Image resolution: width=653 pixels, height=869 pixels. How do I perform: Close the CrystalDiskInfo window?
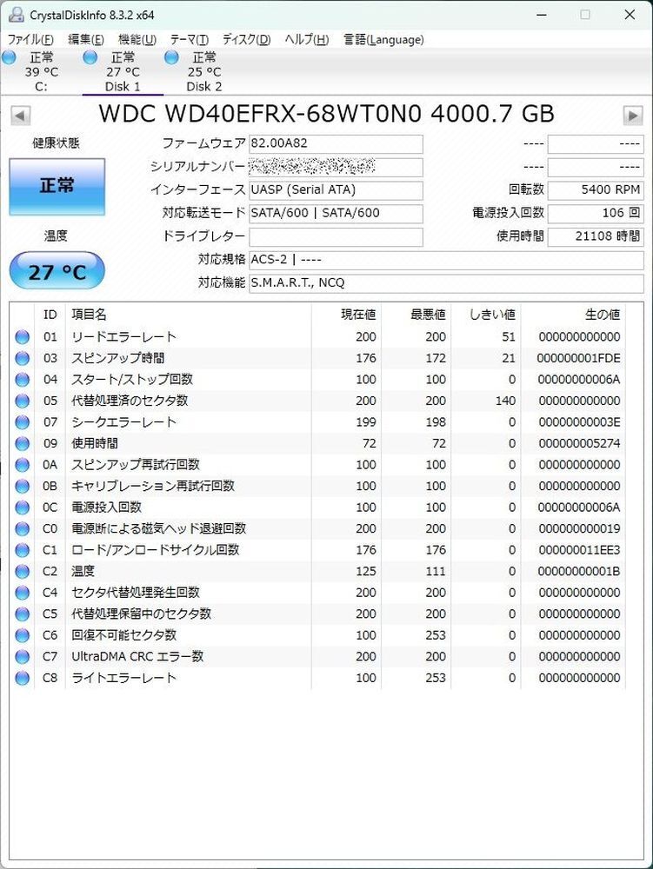630,15
